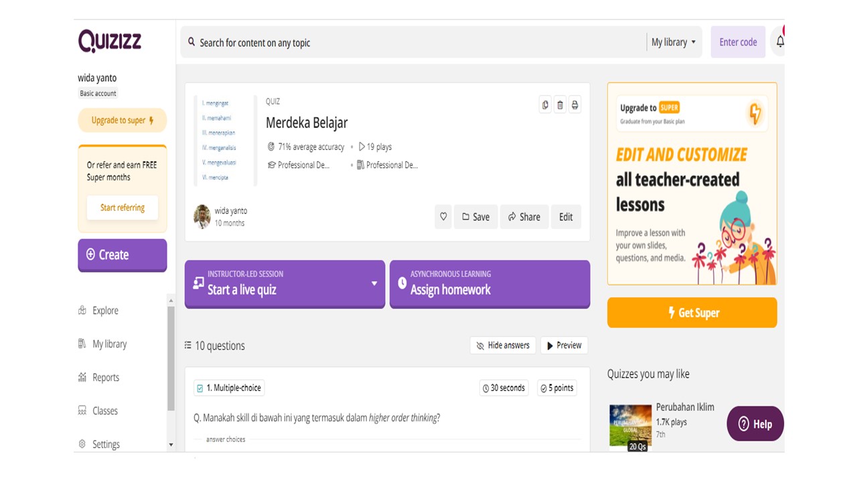The height and width of the screenshot is (482, 857).
Task: Click the Quizizz logo
Action: [110, 41]
